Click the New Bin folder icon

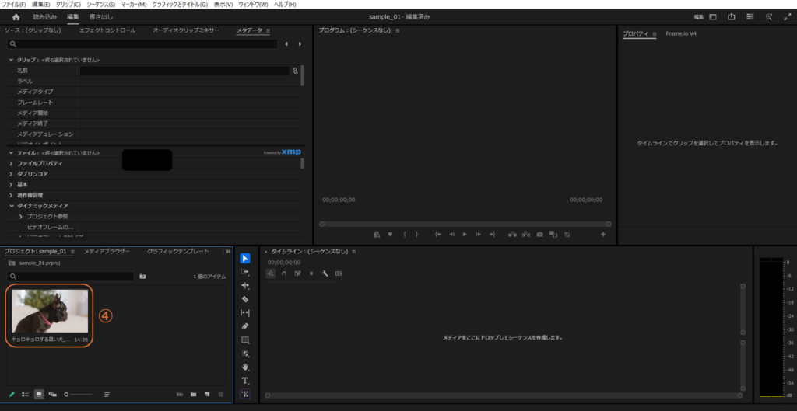point(193,395)
